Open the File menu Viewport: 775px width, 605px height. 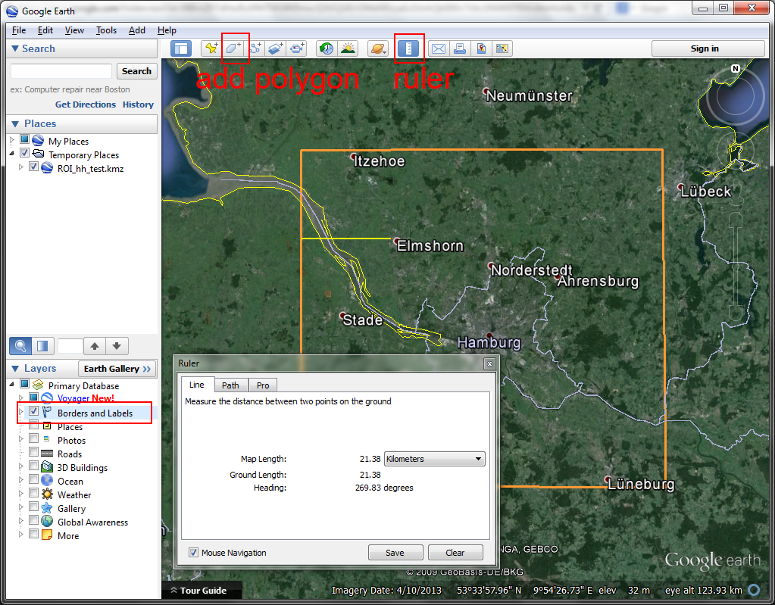pos(19,30)
